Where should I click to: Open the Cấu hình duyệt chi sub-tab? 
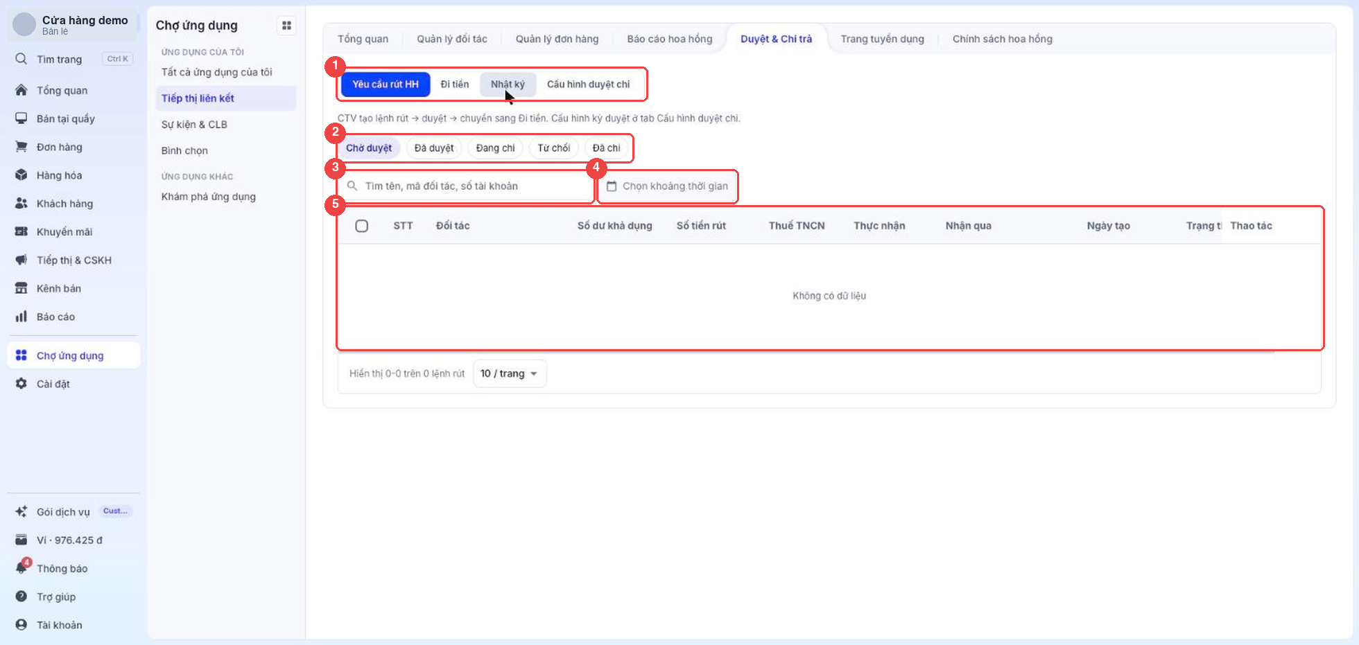coord(588,85)
